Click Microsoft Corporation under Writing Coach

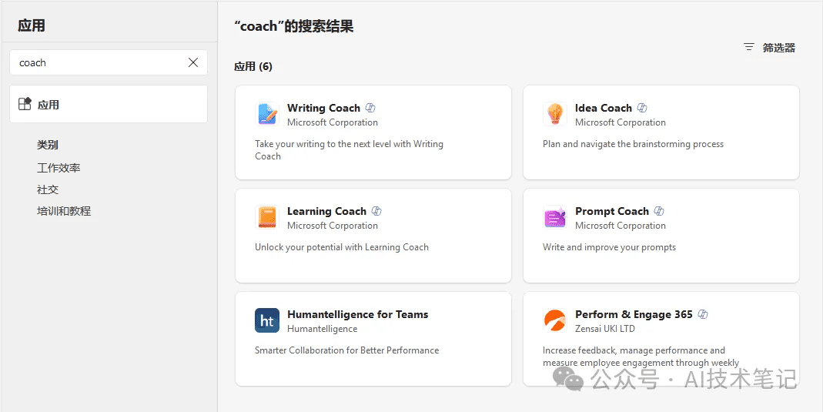[x=333, y=122]
